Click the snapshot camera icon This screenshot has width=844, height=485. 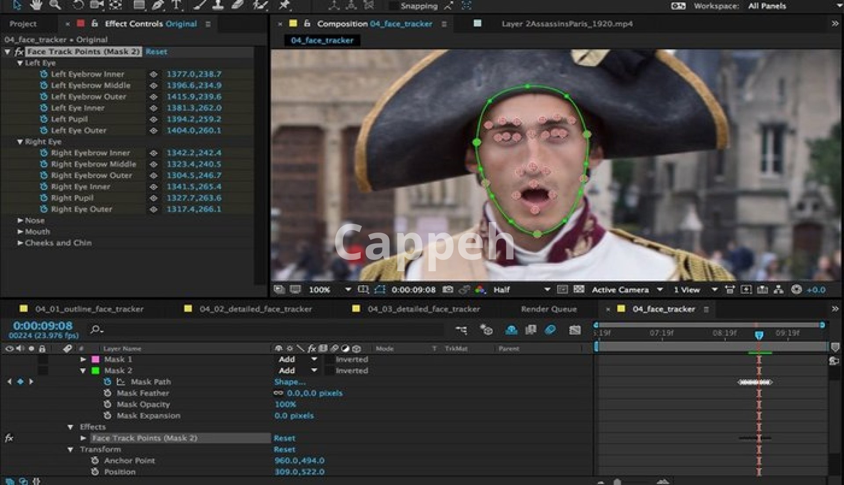tap(447, 290)
